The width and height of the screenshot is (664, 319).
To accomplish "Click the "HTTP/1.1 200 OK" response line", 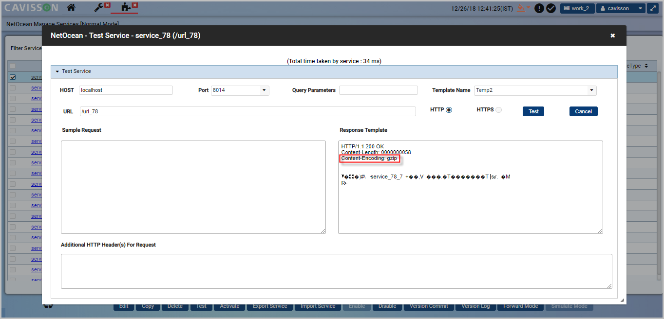I will (362, 146).
